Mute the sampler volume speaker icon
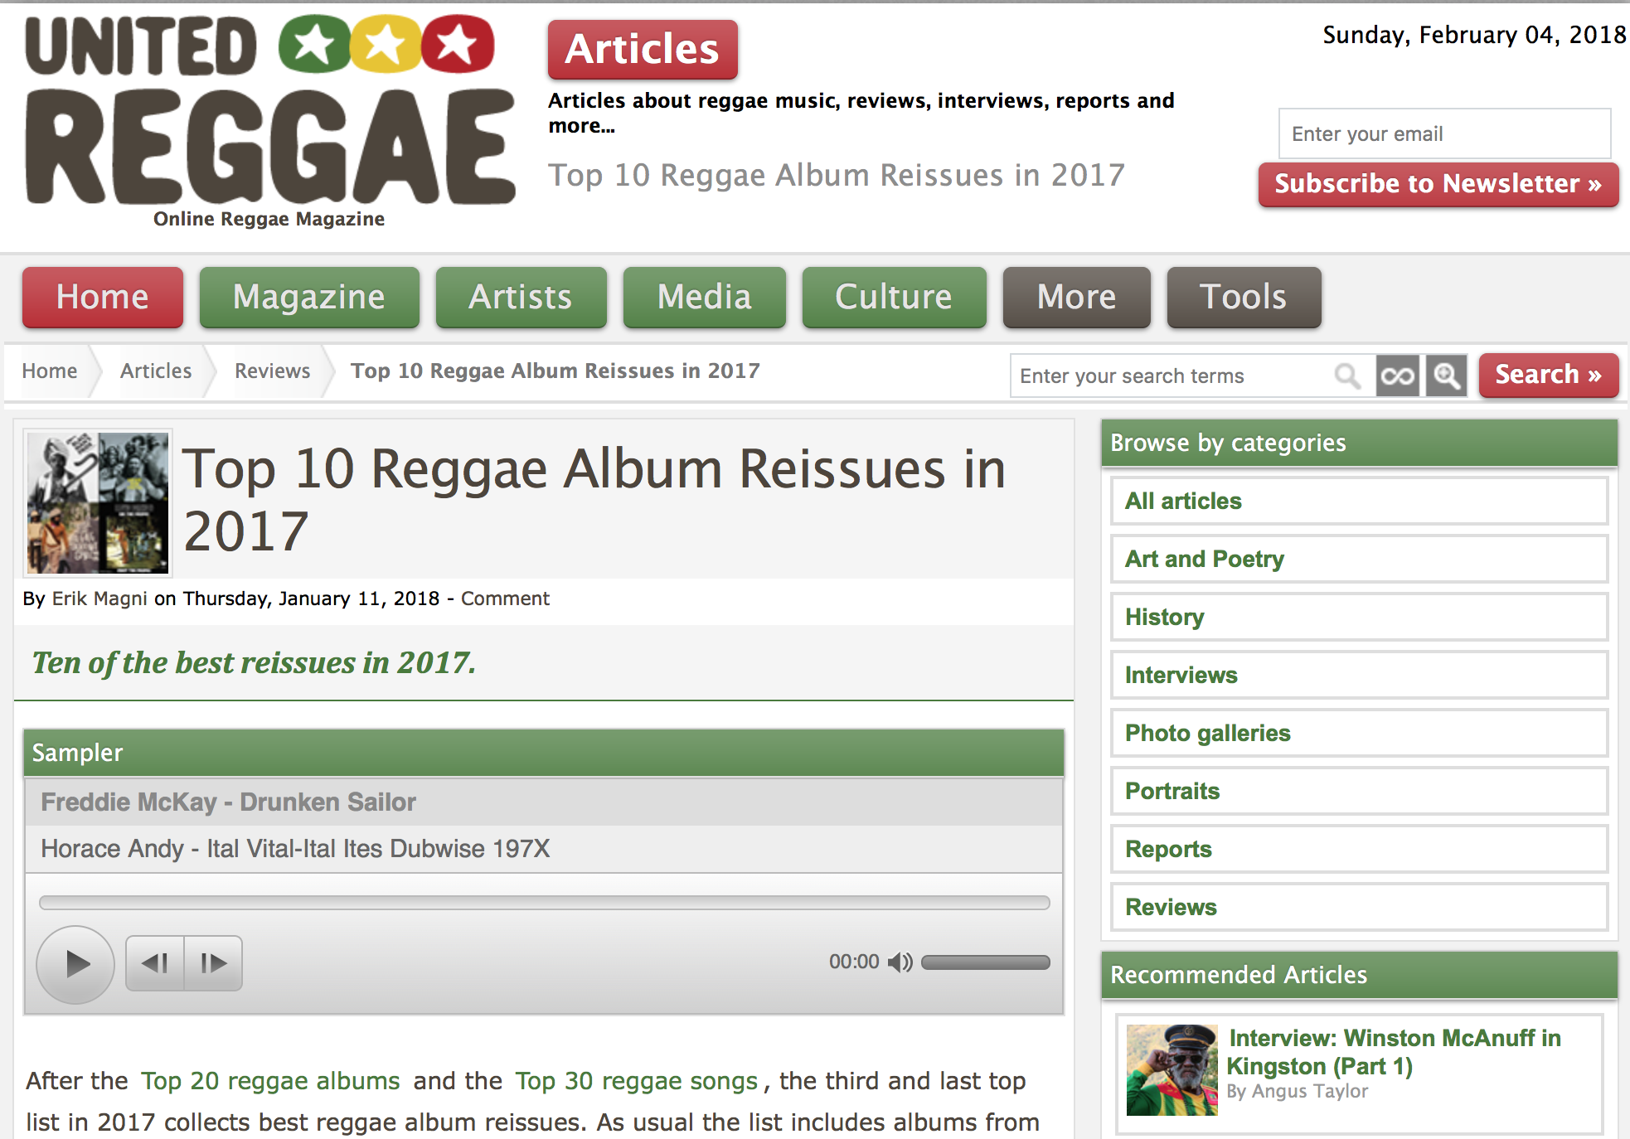Image resolution: width=1630 pixels, height=1139 pixels. pyautogui.click(x=900, y=962)
